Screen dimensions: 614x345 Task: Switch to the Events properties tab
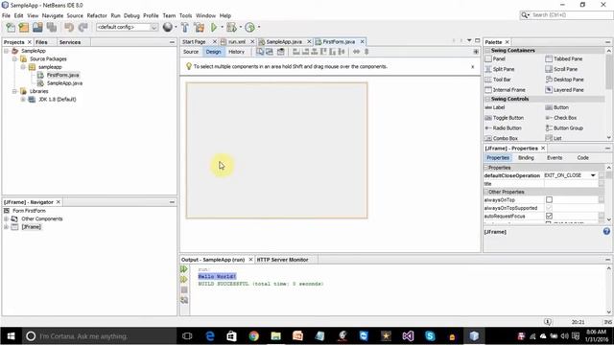(x=555, y=157)
